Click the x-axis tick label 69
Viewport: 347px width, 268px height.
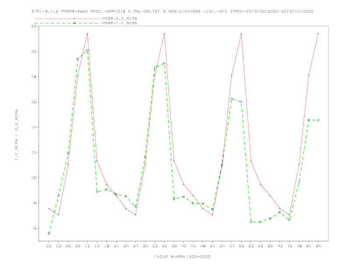click(270, 246)
